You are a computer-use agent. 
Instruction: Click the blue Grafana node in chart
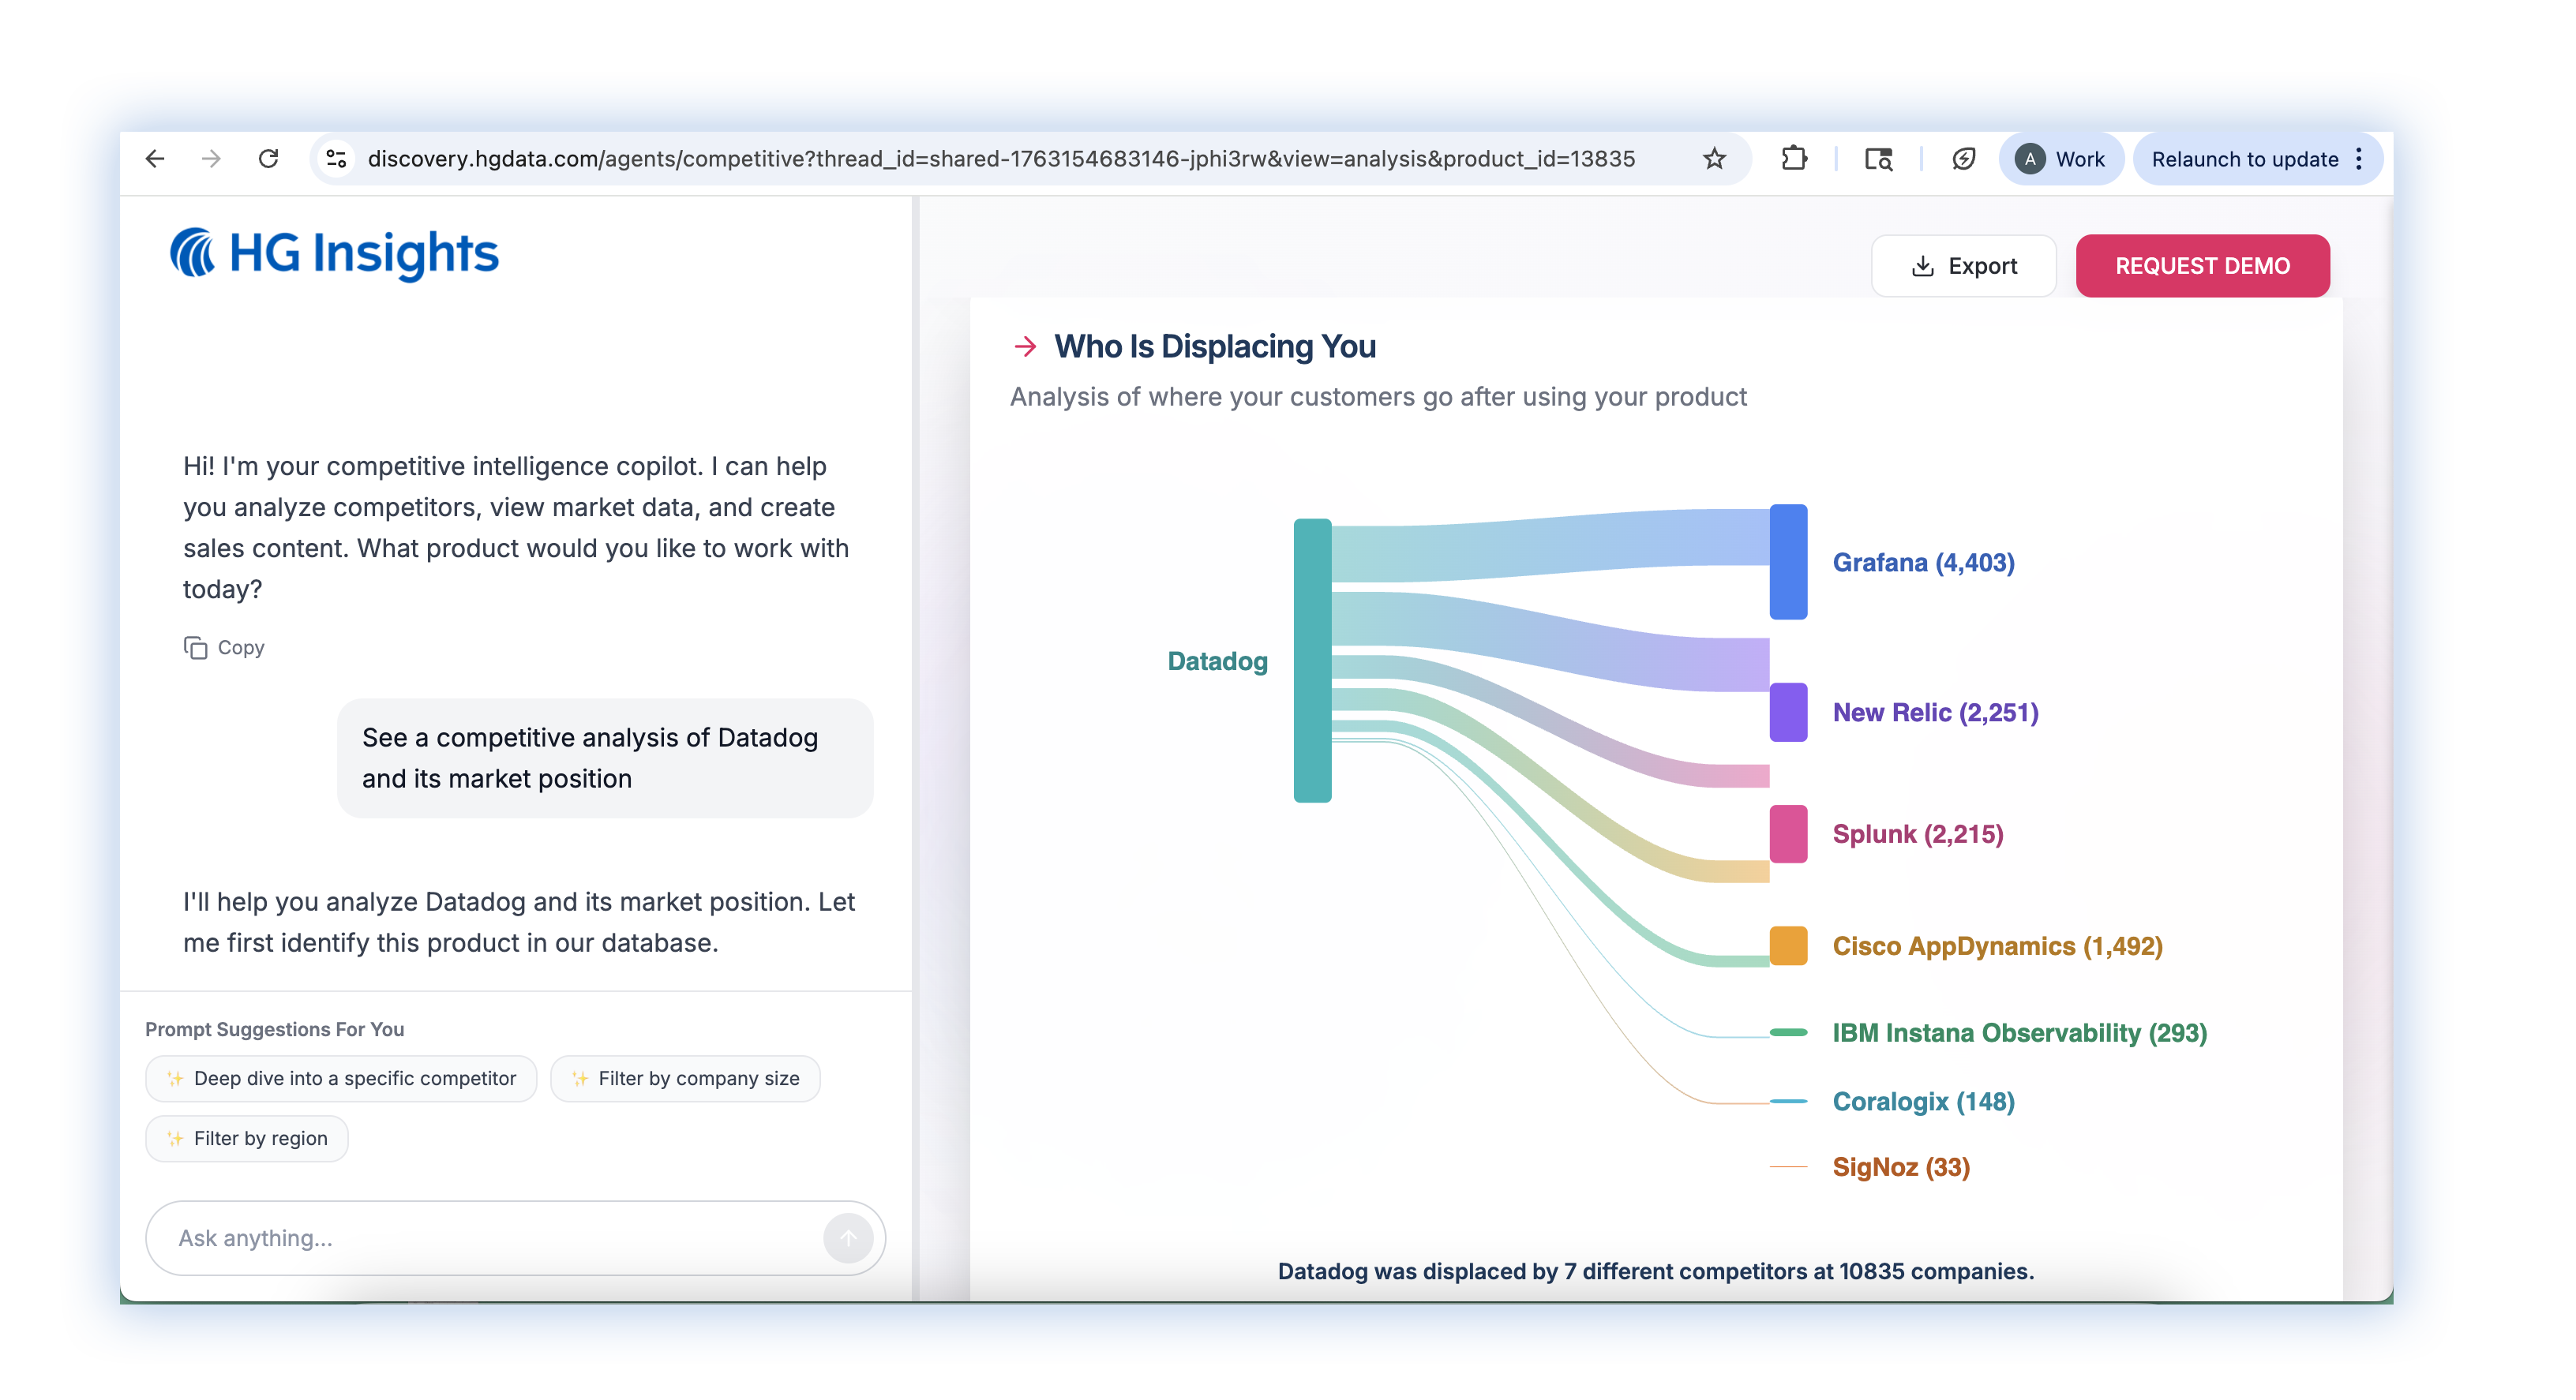click(1788, 562)
